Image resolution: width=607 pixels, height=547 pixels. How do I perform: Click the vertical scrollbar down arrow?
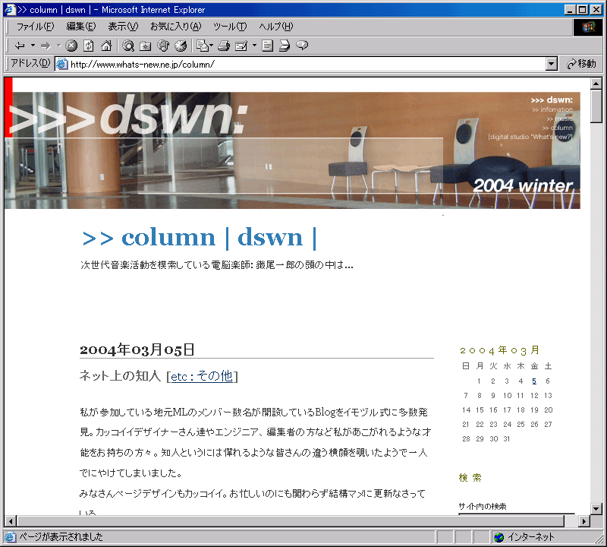[x=596, y=508]
